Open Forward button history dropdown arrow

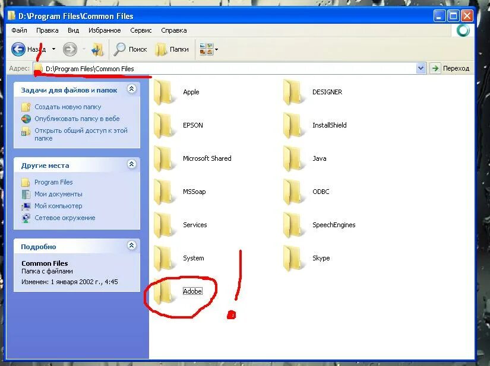tap(84, 49)
